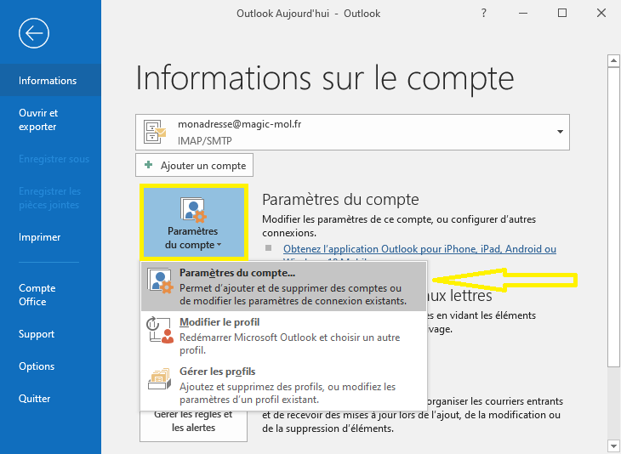Click the Ajouter un compte button

(x=194, y=165)
